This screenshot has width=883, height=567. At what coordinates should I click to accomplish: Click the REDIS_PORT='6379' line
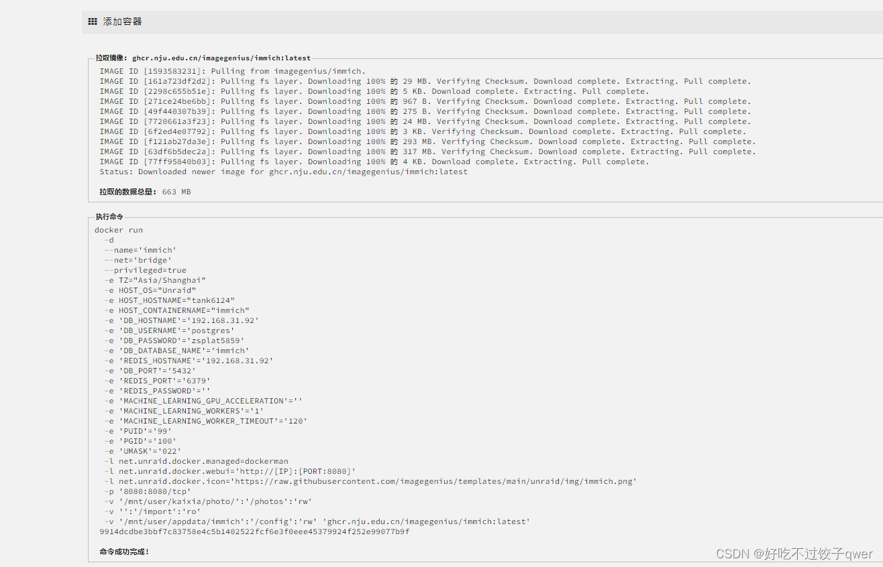pos(158,381)
